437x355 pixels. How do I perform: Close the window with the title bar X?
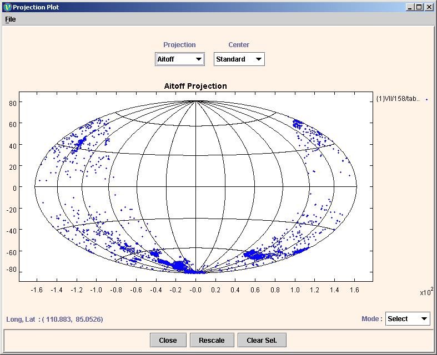pos(429,7)
